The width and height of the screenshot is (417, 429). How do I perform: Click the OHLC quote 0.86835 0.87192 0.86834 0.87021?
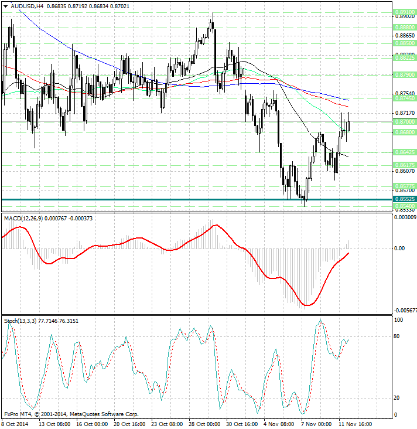pos(88,6)
